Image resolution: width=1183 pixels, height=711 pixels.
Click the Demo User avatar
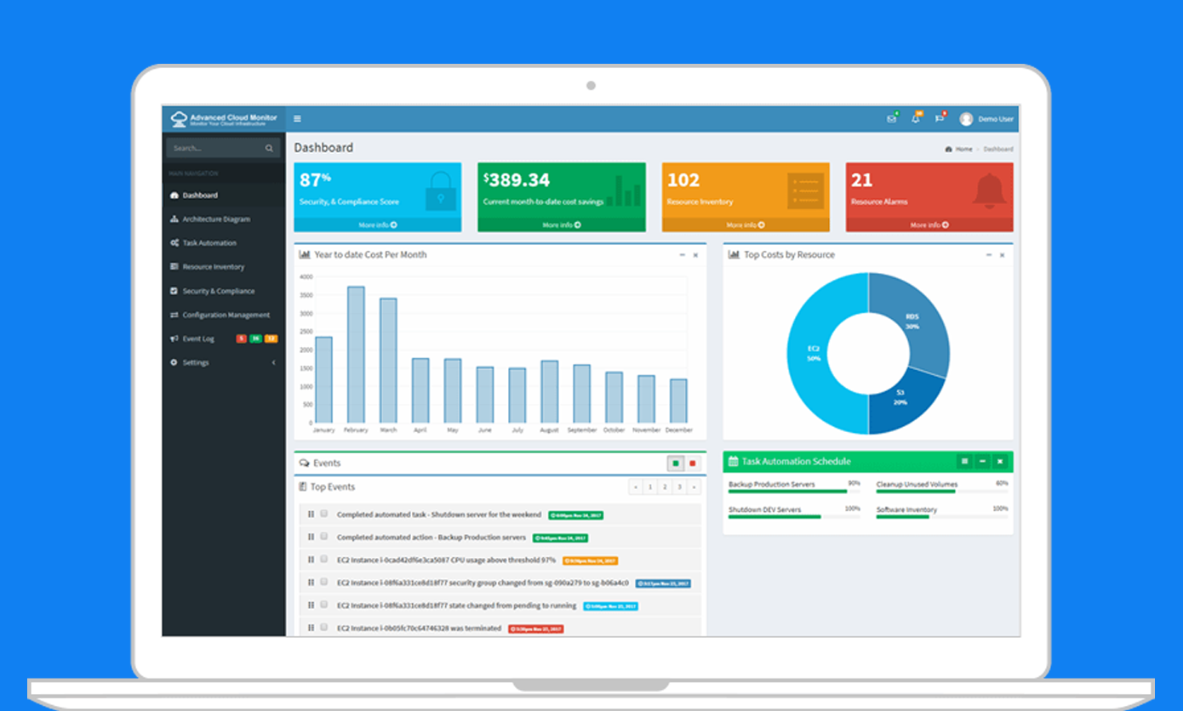pos(966,119)
